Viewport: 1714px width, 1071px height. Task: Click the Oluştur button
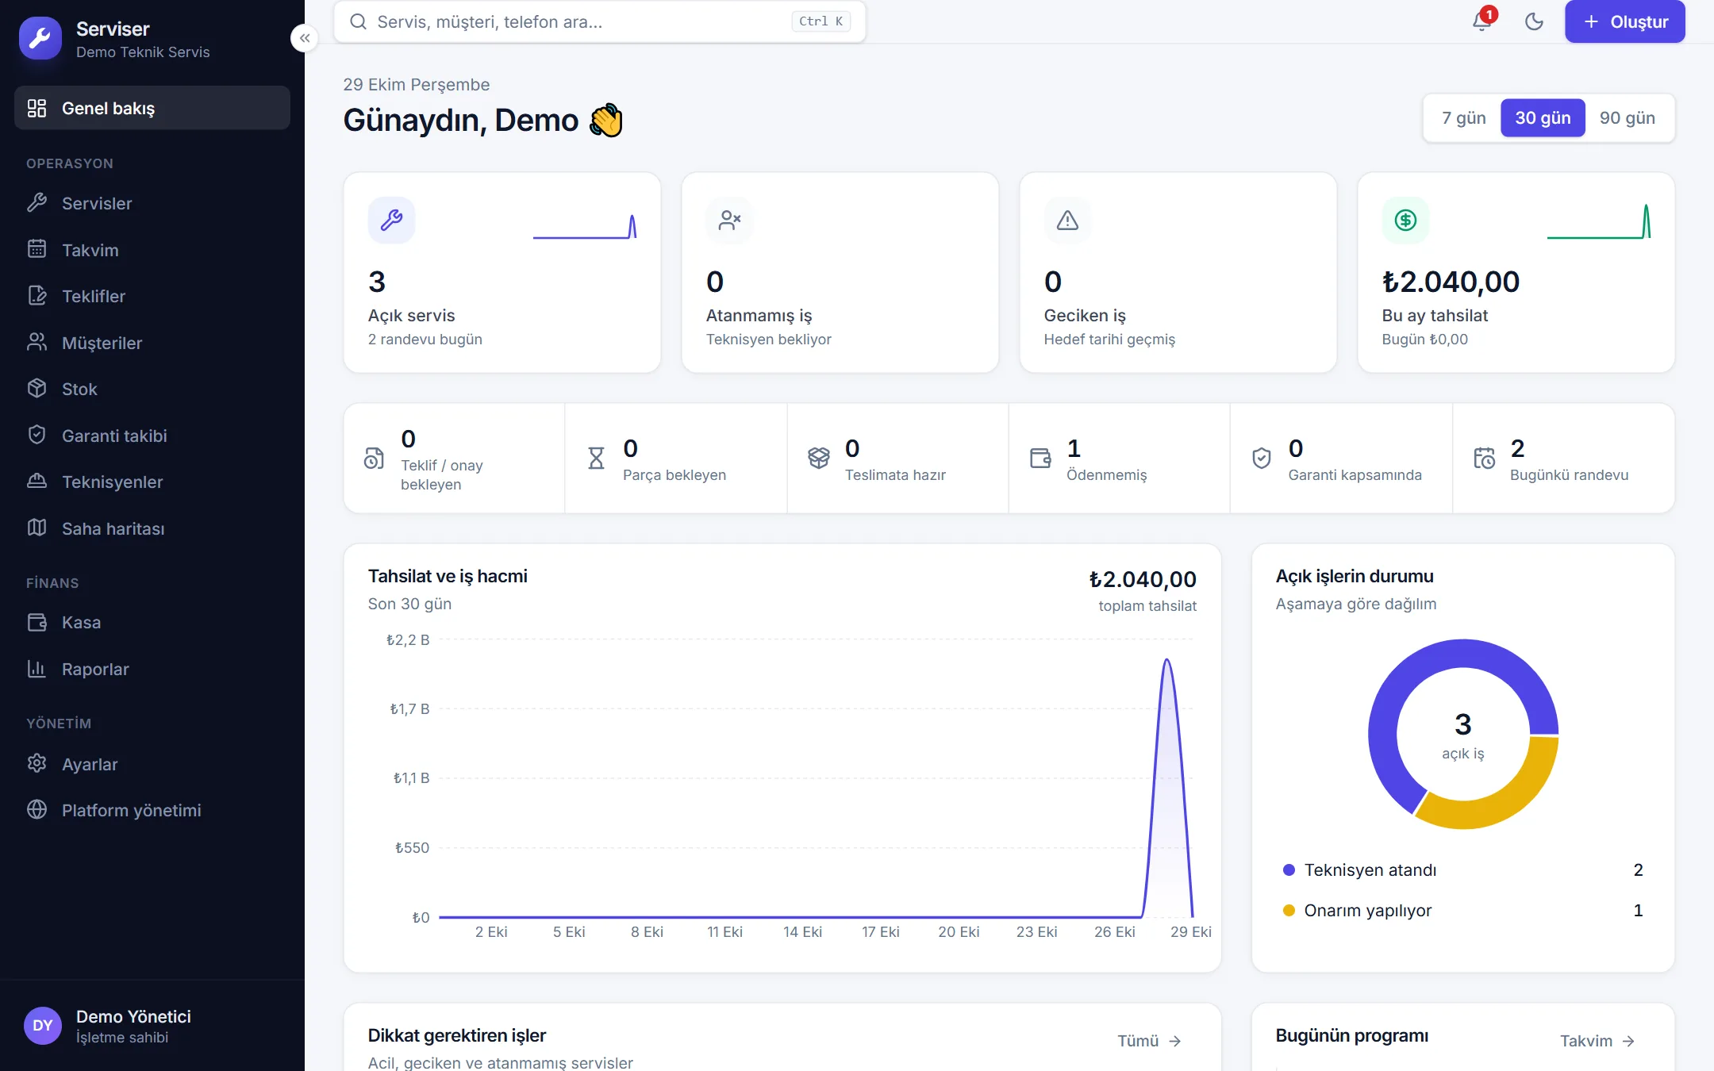point(1624,22)
